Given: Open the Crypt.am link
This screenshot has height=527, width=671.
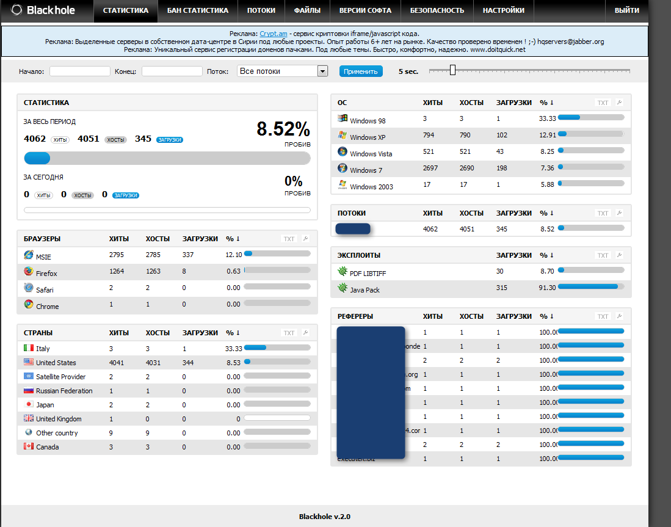Looking at the screenshot, I should tap(274, 34).
